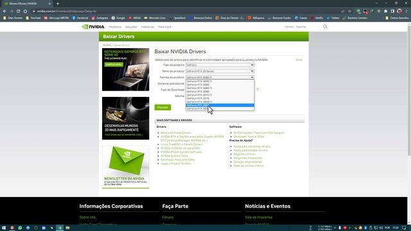Click the share icon in the address bar
The width and height of the screenshot is (411, 231).
tap(343, 12)
